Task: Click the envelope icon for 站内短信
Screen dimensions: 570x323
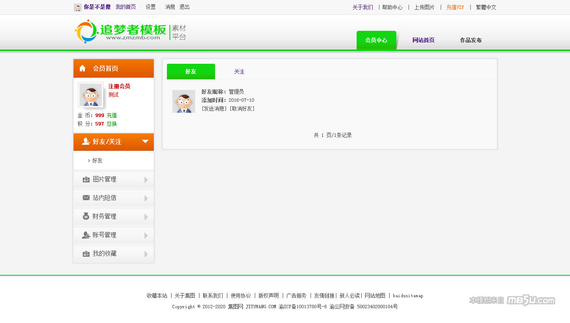Action: click(86, 198)
